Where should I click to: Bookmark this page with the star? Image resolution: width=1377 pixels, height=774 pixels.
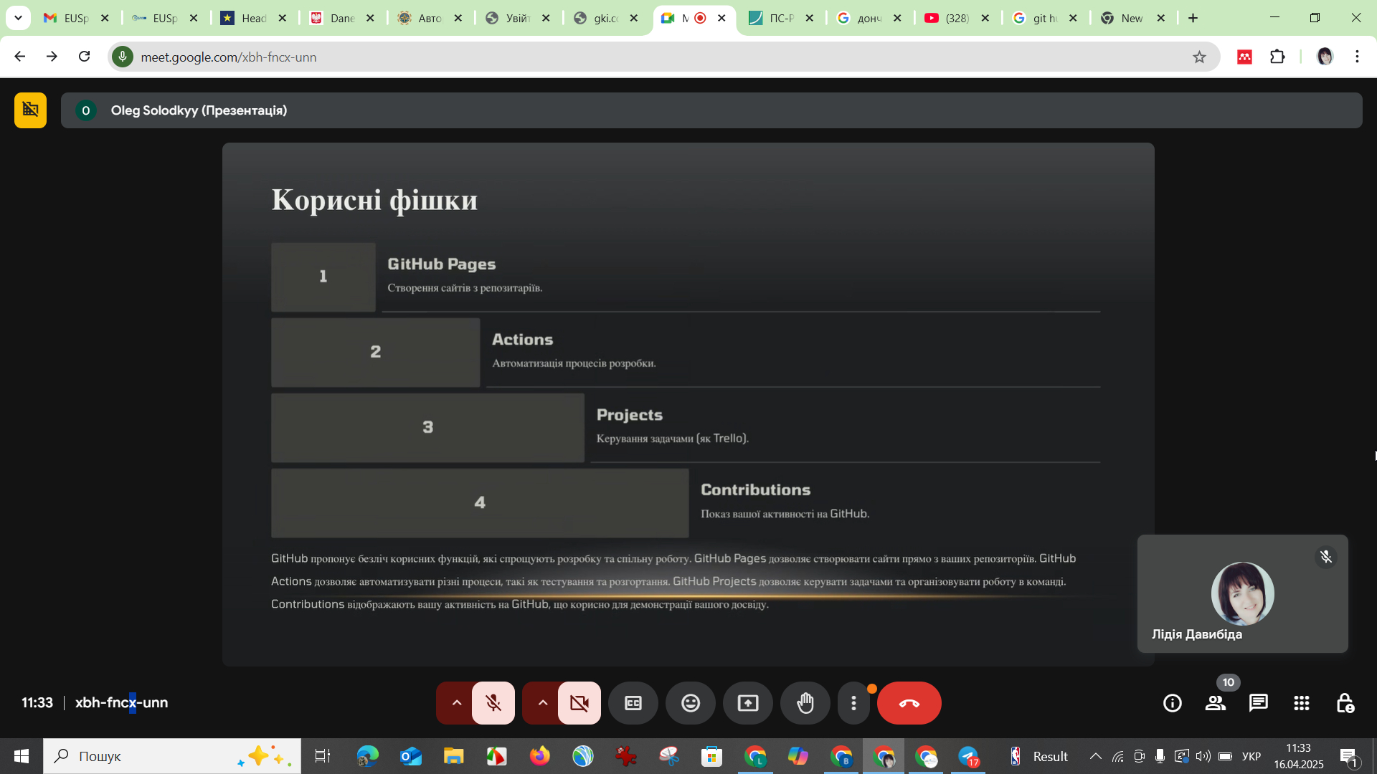point(1199,57)
